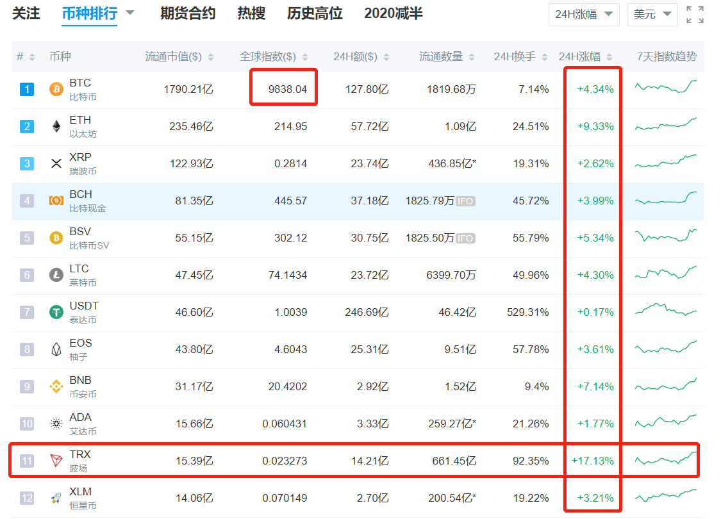The height and width of the screenshot is (519, 721).
Task: Click BCH circulating supply 1825.79万
Action: pyautogui.click(x=430, y=201)
